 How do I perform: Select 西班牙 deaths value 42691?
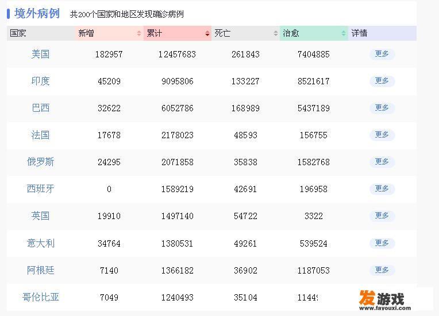click(245, 189)
